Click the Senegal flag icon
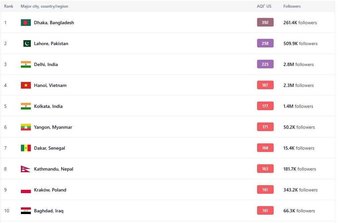Image resolution: width=338 pixels, height=223 pixels. 26,148
